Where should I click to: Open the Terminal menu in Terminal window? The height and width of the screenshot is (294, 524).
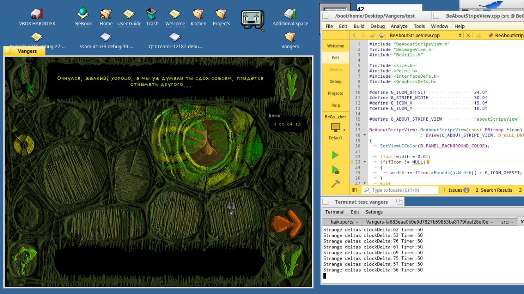[x=335, y=212]
